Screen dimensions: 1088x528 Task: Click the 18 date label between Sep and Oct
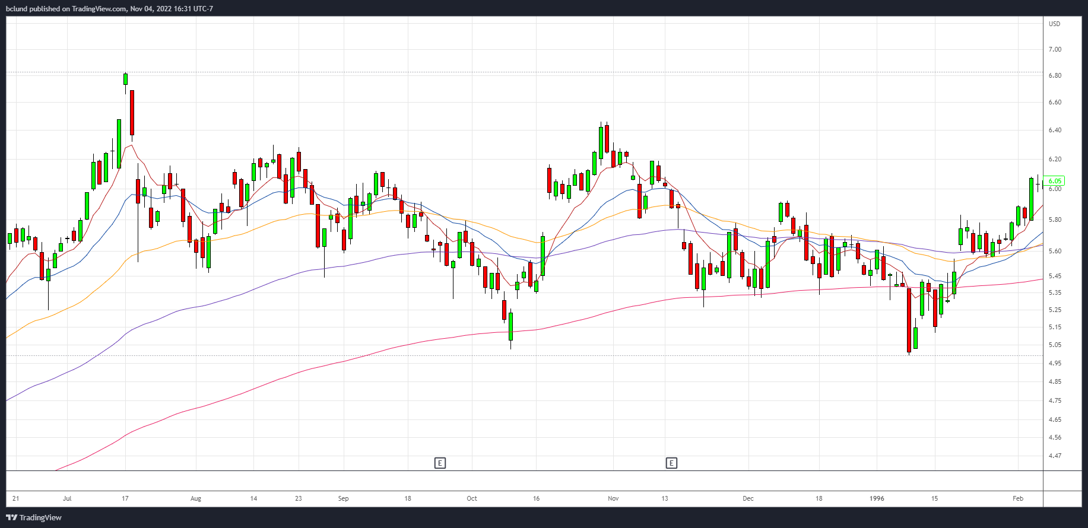[408, 498]
